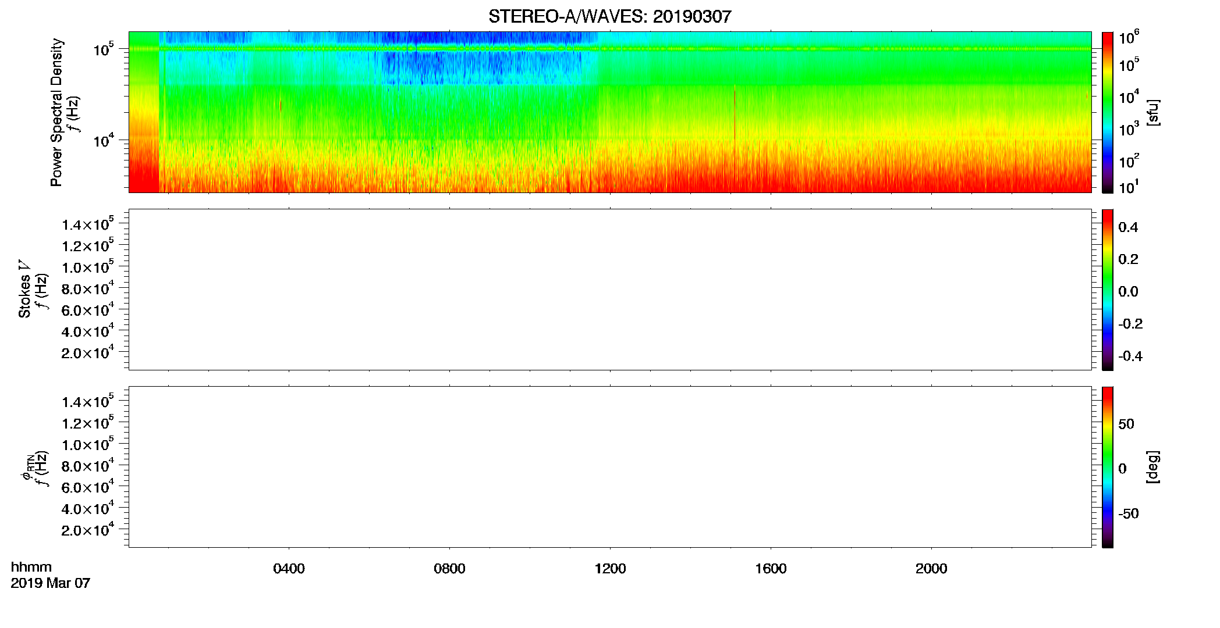Click the [deg] unit label
Image resolution: width=1220 pixels, height=628 pixels.
[x=1152, y=467]
